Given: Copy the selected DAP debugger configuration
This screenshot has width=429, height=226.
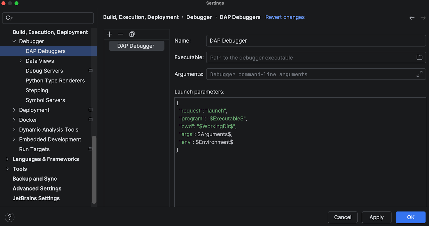Looking at the screenshot, I should [132, 34].
